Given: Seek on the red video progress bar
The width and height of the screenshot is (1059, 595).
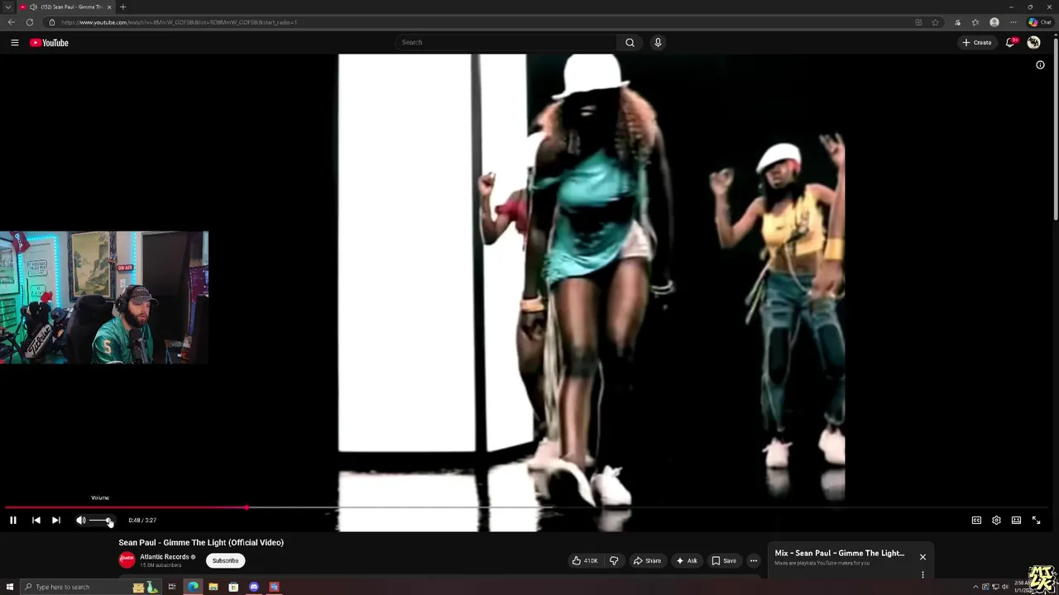Looking at the screenshot, I should pyautogui.click(x=529, y=507).
